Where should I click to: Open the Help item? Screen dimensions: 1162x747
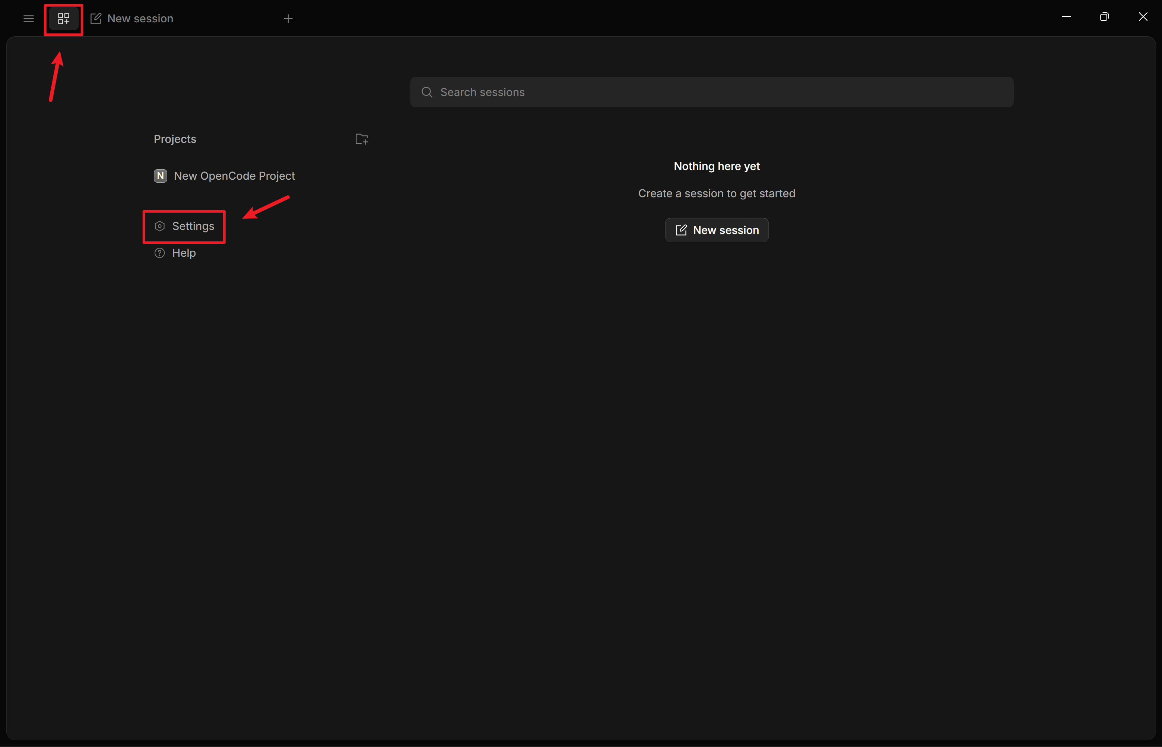click(x=175, y=253)
